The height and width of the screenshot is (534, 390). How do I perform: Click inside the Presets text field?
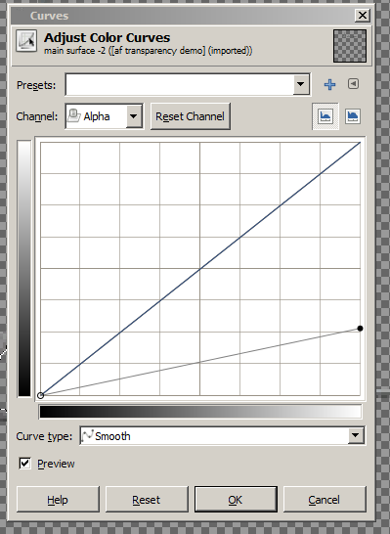(x=180, y=84)
